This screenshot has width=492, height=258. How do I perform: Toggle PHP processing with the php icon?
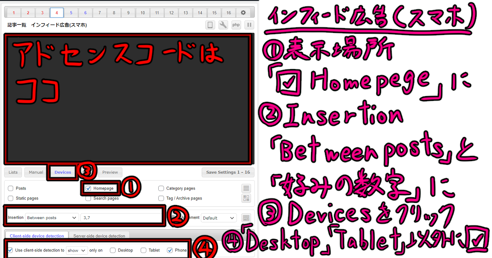(x=236, y=25)
